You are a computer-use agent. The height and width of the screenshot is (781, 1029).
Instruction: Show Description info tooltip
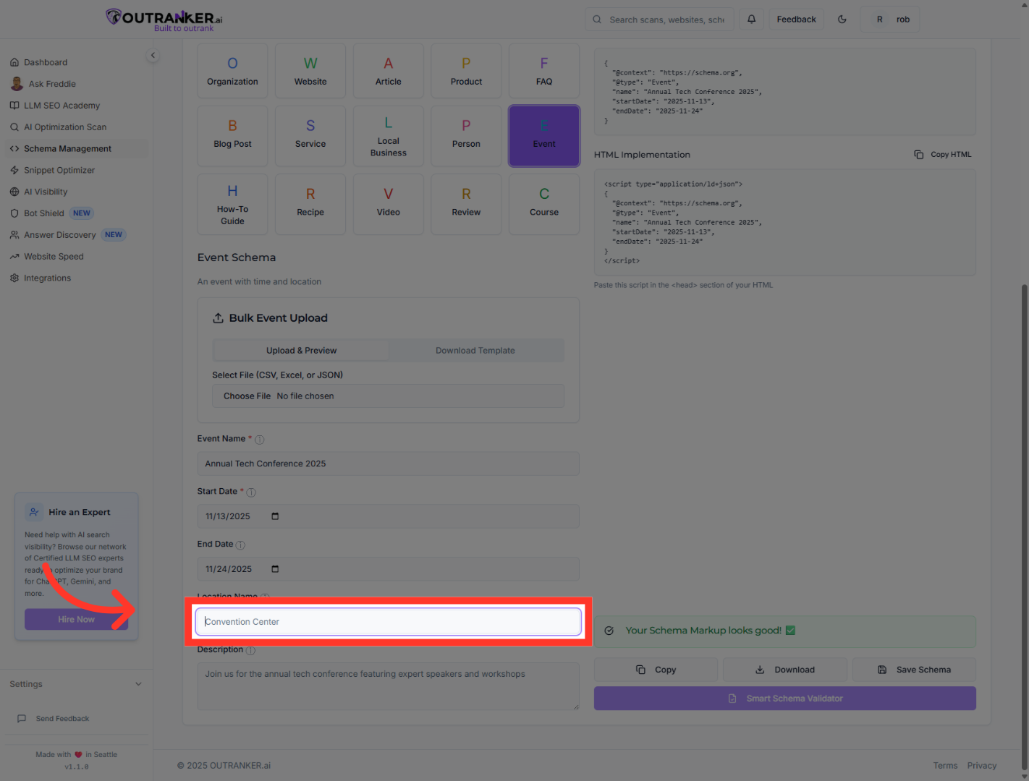coord(250,650)
